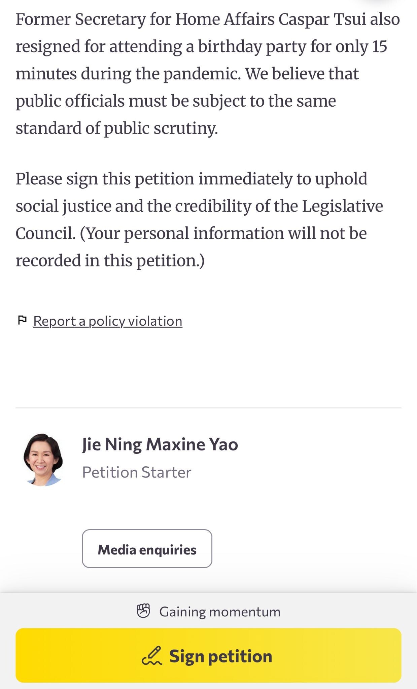
Task: Click the Former Secretary for Home Affairs text
Action: (x=145, y=19)
